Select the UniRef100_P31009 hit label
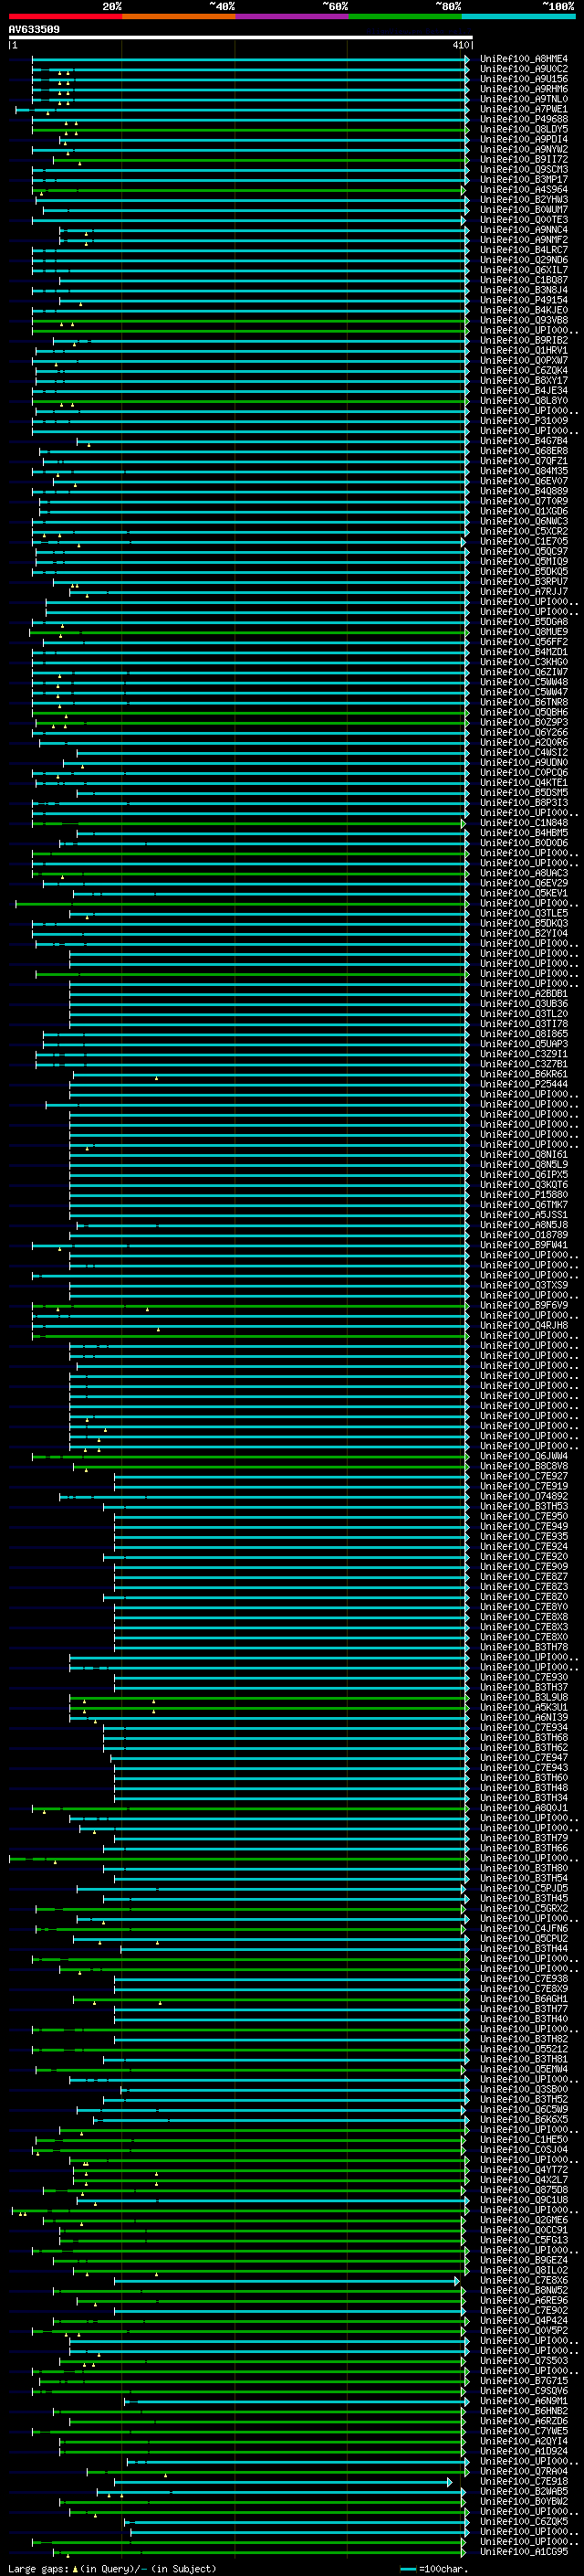Viewport: 584px width, 2576px height. click(x=523, y=421)
